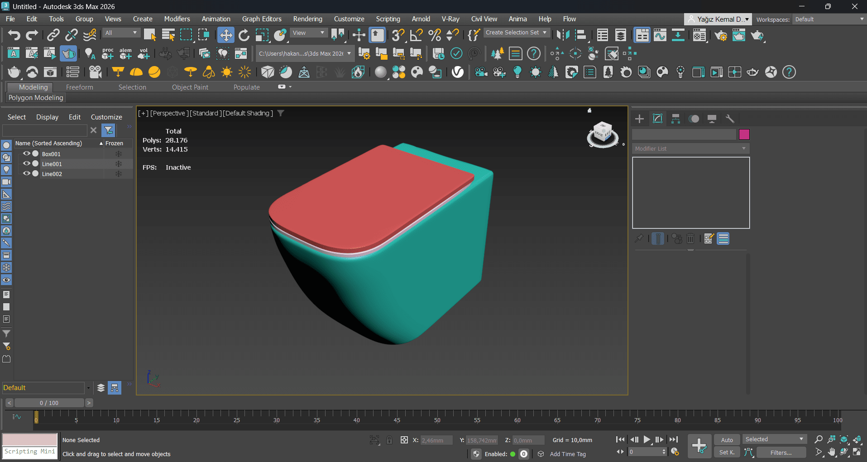Toggle the Angle Snap icon

(x=416, y=35)
